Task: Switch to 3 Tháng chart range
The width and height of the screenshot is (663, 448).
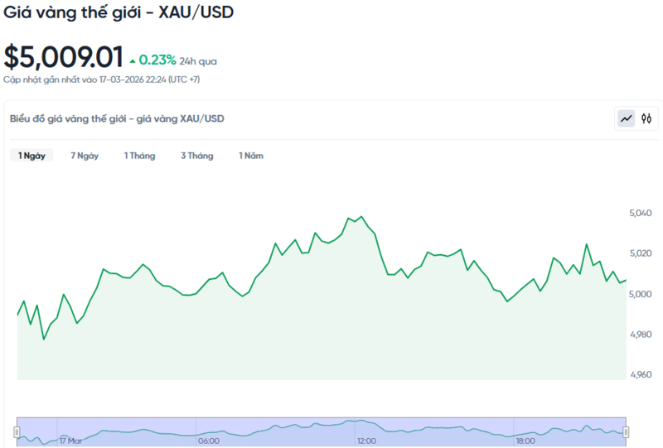Action: (196, 156)
